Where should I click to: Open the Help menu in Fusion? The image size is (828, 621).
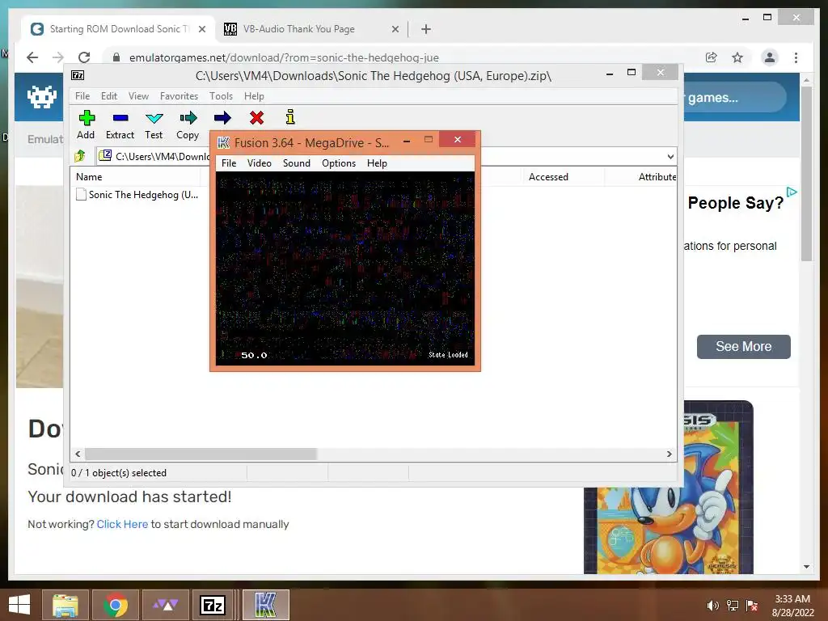[377, 163]
